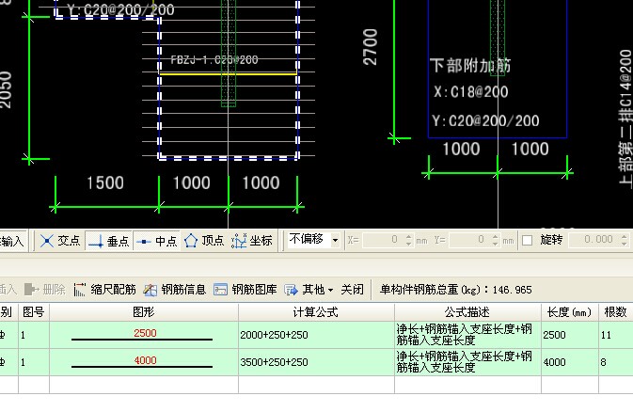
Task: Toggle the 垂点 perpendicular snap
Action: point(108,241)
